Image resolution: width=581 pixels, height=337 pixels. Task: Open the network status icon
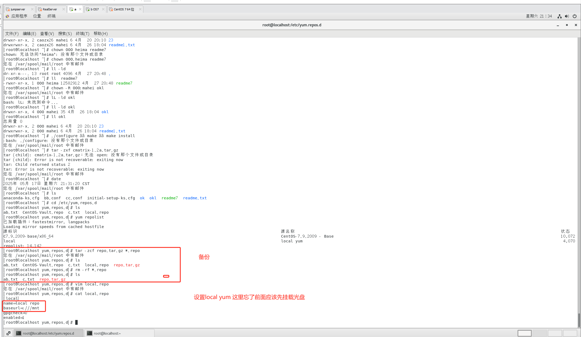559,16
